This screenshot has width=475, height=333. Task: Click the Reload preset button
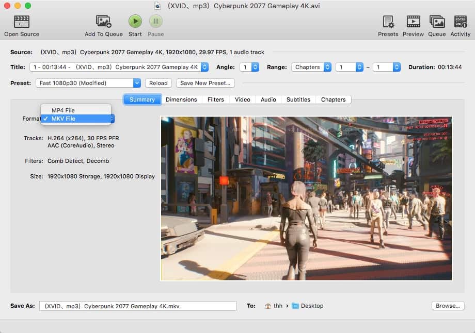pos(159,83)
